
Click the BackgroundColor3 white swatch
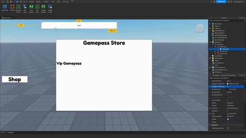tap(228, 84)
